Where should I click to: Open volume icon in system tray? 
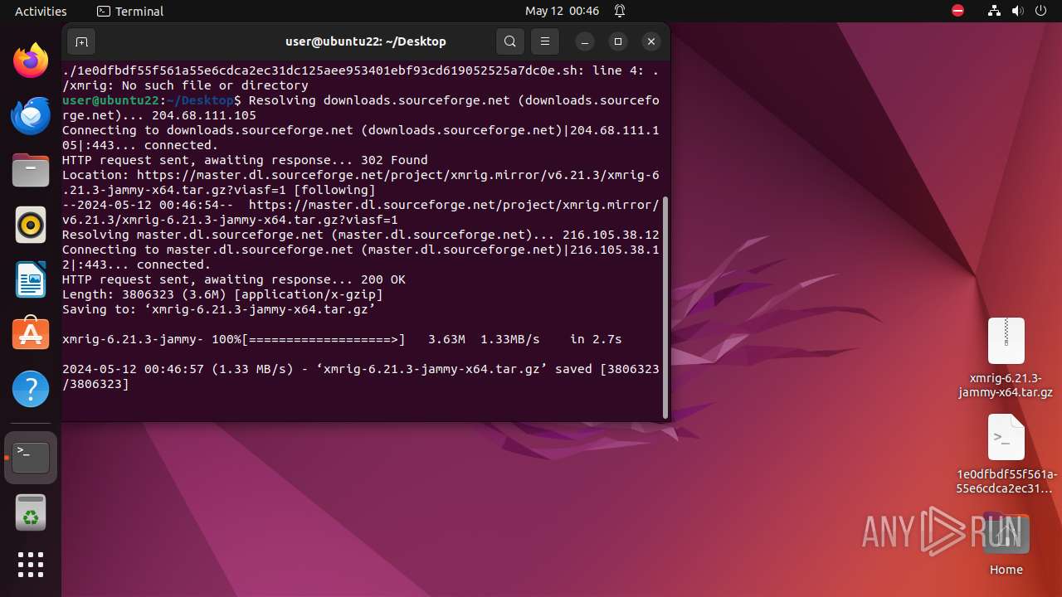coord(1018,11)
